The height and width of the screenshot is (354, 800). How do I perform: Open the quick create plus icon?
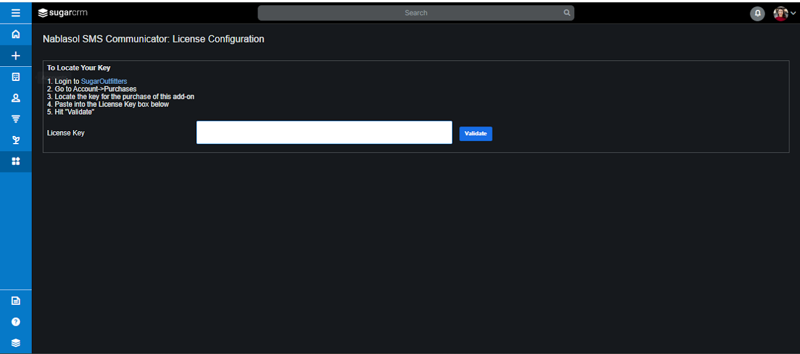16,56
